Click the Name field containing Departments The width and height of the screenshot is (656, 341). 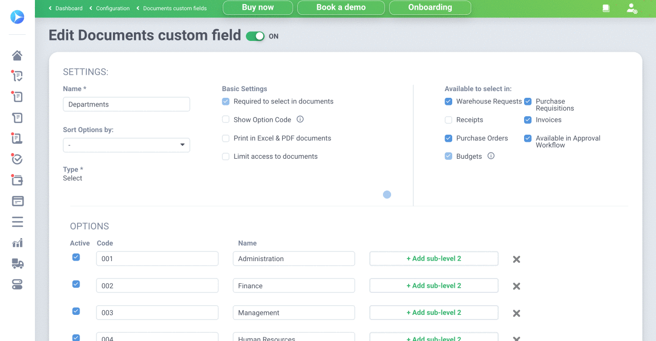(126, 104)
